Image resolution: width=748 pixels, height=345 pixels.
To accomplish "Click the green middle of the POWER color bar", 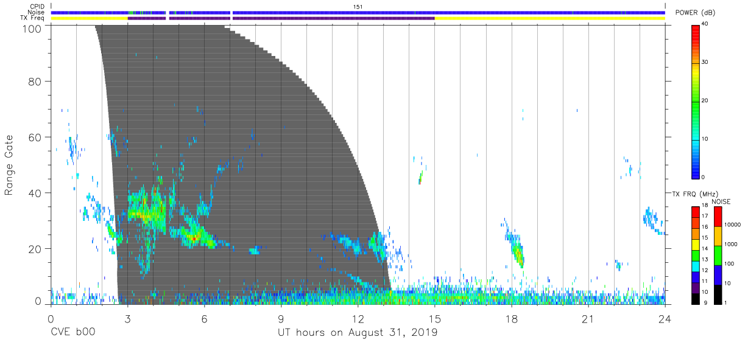I will (695, 103).
